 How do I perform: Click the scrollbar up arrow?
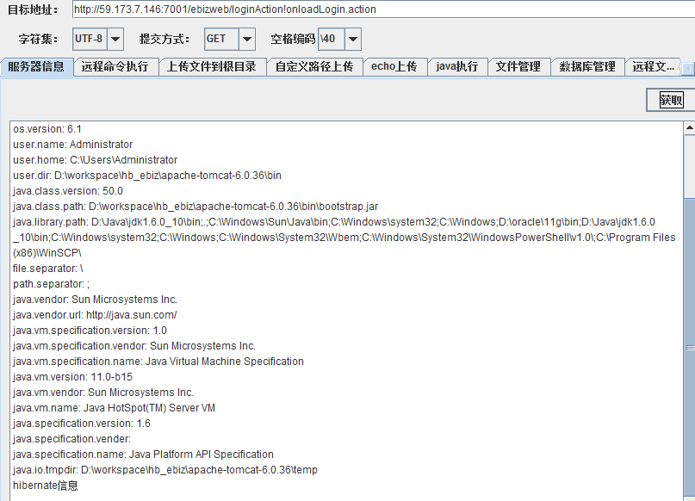(x=689, y=128)
